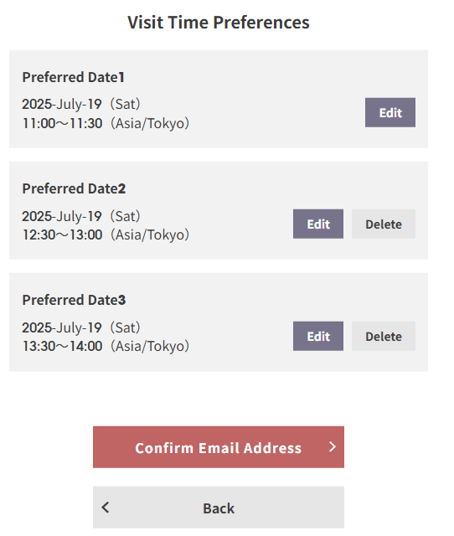Select the Preferred Date3 label
454x536 pixels.
click(x=74, y=300)
